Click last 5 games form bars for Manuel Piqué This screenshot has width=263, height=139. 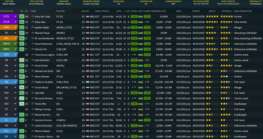(141, 33)
